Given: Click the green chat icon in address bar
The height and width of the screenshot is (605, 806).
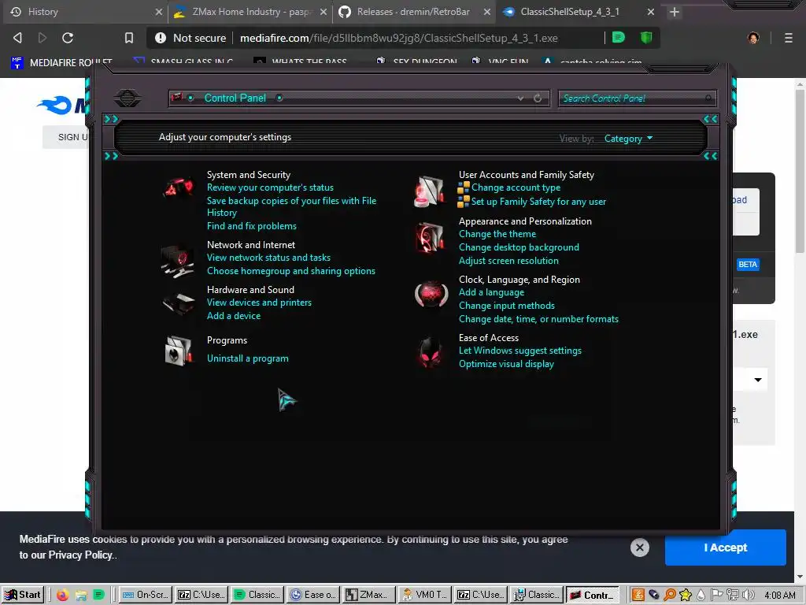Looking at the screenshot, I should 619,37.
